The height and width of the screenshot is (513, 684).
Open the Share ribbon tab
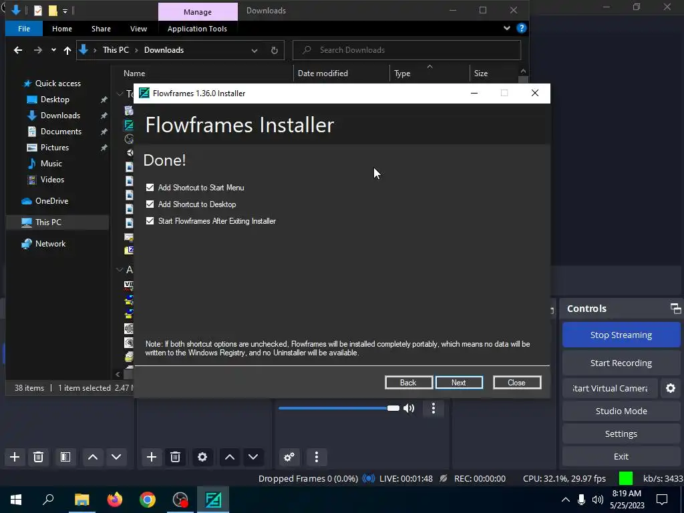click(x=102, y=29)
